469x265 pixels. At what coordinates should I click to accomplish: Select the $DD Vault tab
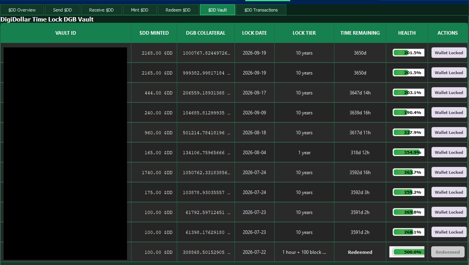[x=217, y=10]
